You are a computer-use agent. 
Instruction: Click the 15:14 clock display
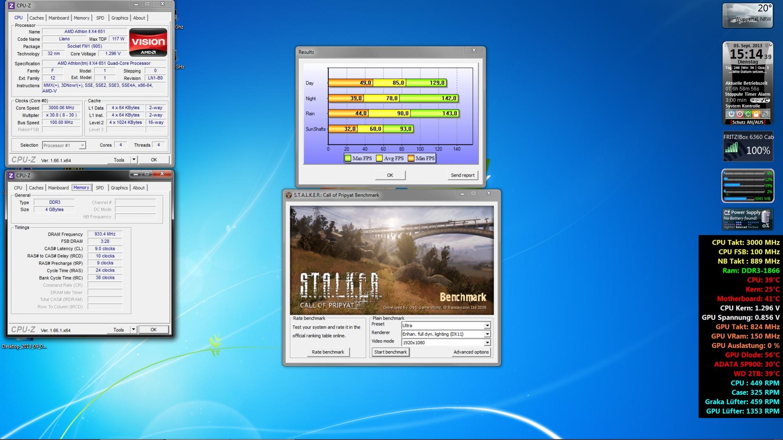point(746,54)
